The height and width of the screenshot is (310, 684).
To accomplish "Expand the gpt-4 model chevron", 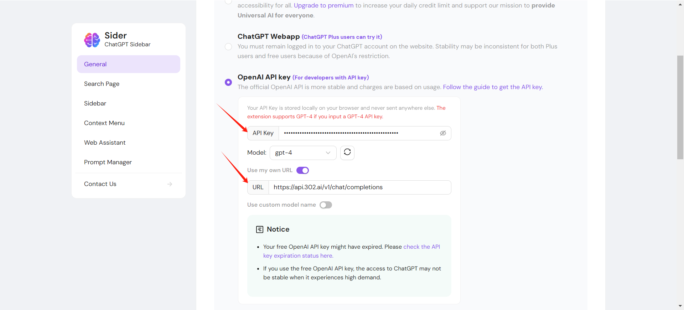I will (328, 153).
